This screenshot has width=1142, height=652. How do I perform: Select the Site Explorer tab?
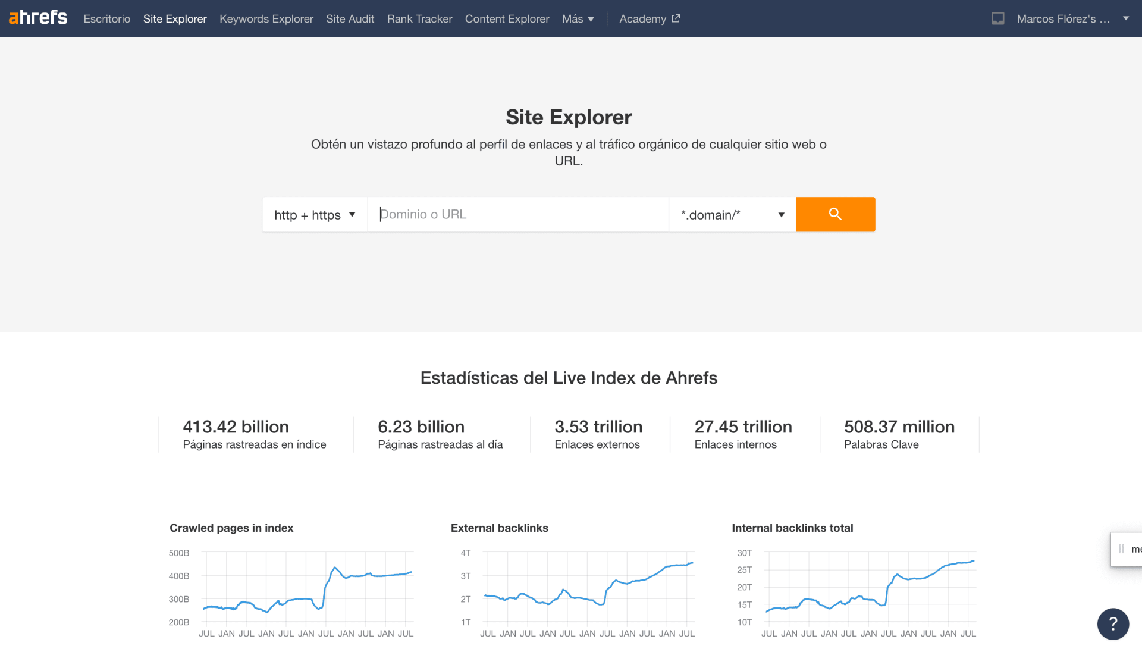[175, 19]
